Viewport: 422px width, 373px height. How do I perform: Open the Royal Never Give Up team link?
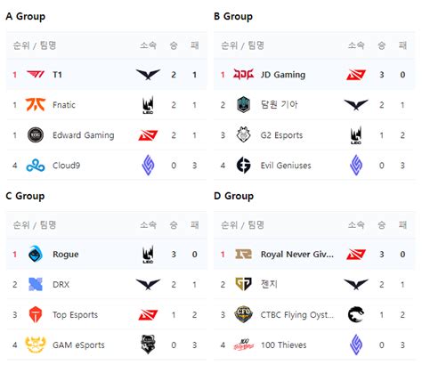297,255
